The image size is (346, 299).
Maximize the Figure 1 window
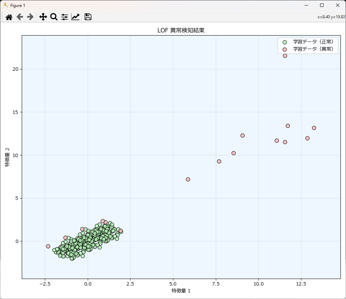pyautogui.click(x=321, y=5)
